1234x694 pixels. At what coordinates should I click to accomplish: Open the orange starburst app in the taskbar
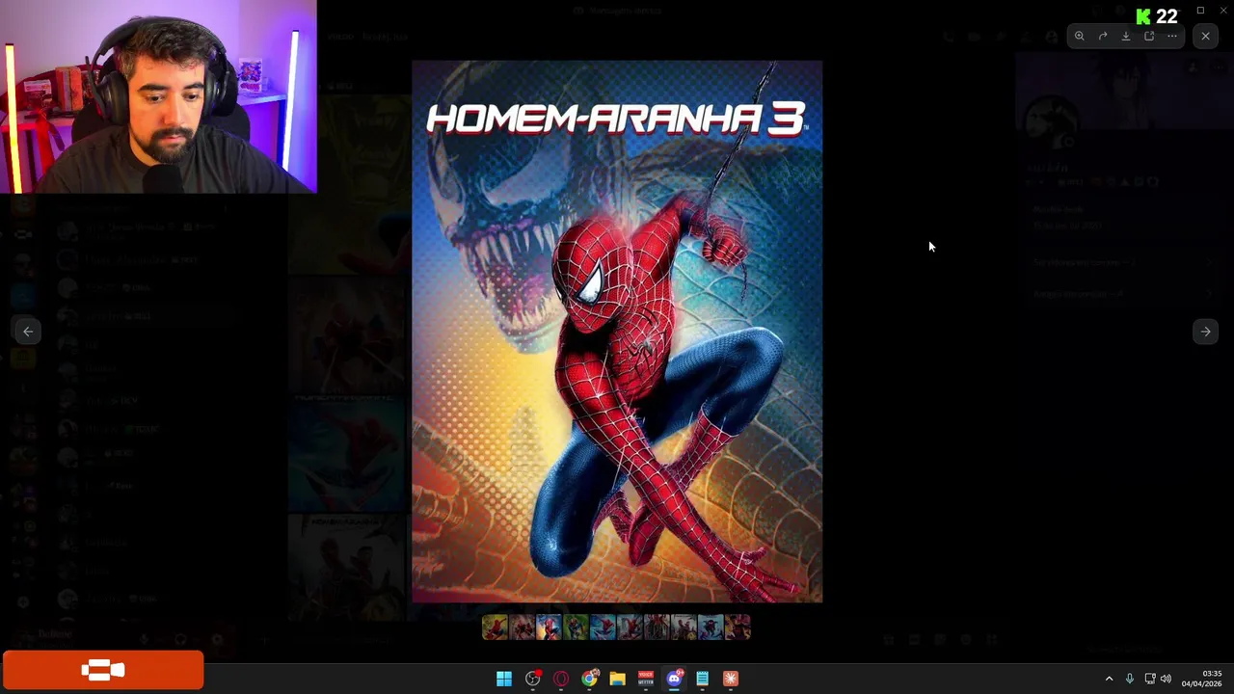tap(731, 679)
